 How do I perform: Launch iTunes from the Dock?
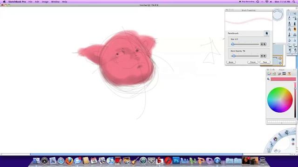(110, 161)
